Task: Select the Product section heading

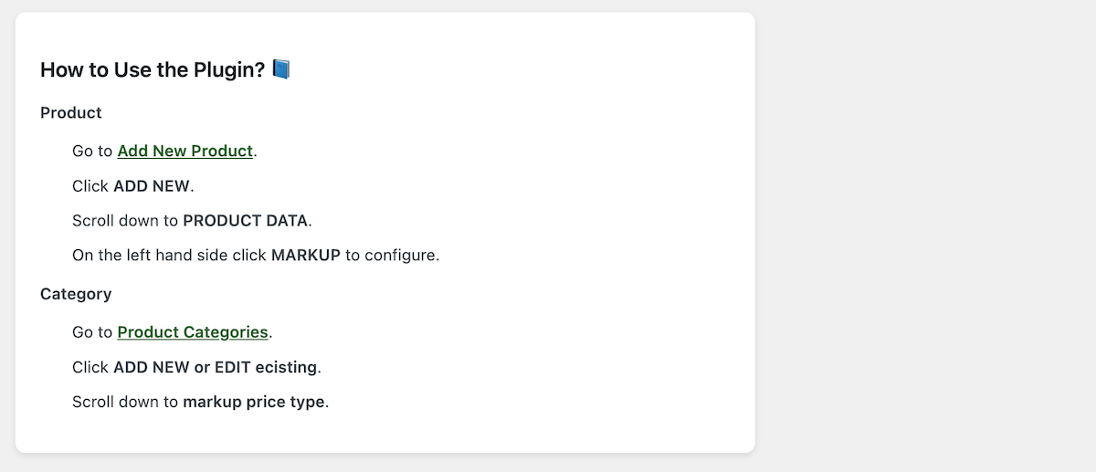Action: click(x=71, y=113)
